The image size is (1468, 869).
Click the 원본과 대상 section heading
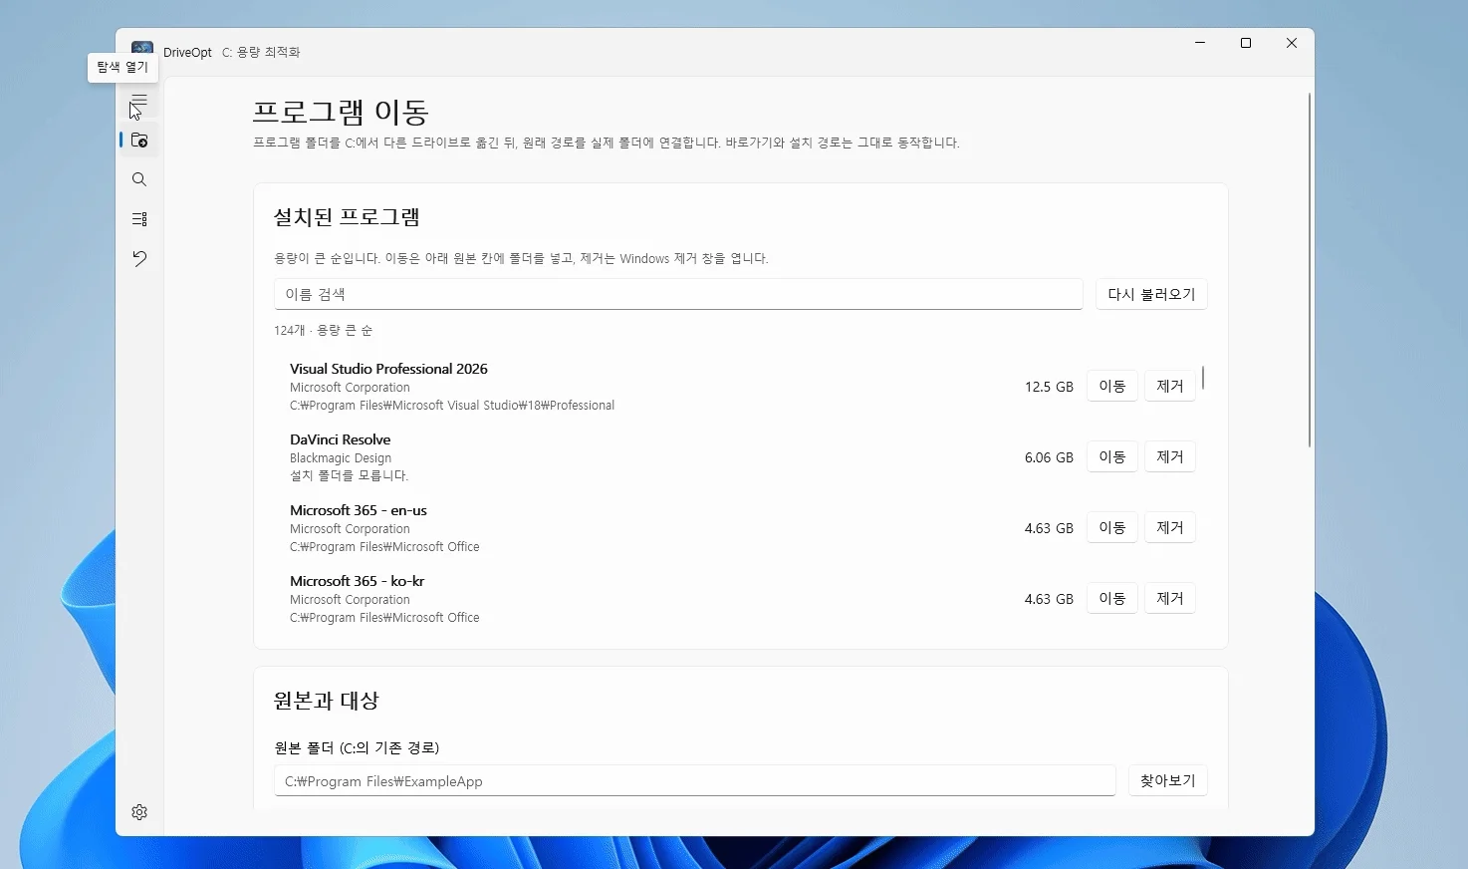[326, 701]
